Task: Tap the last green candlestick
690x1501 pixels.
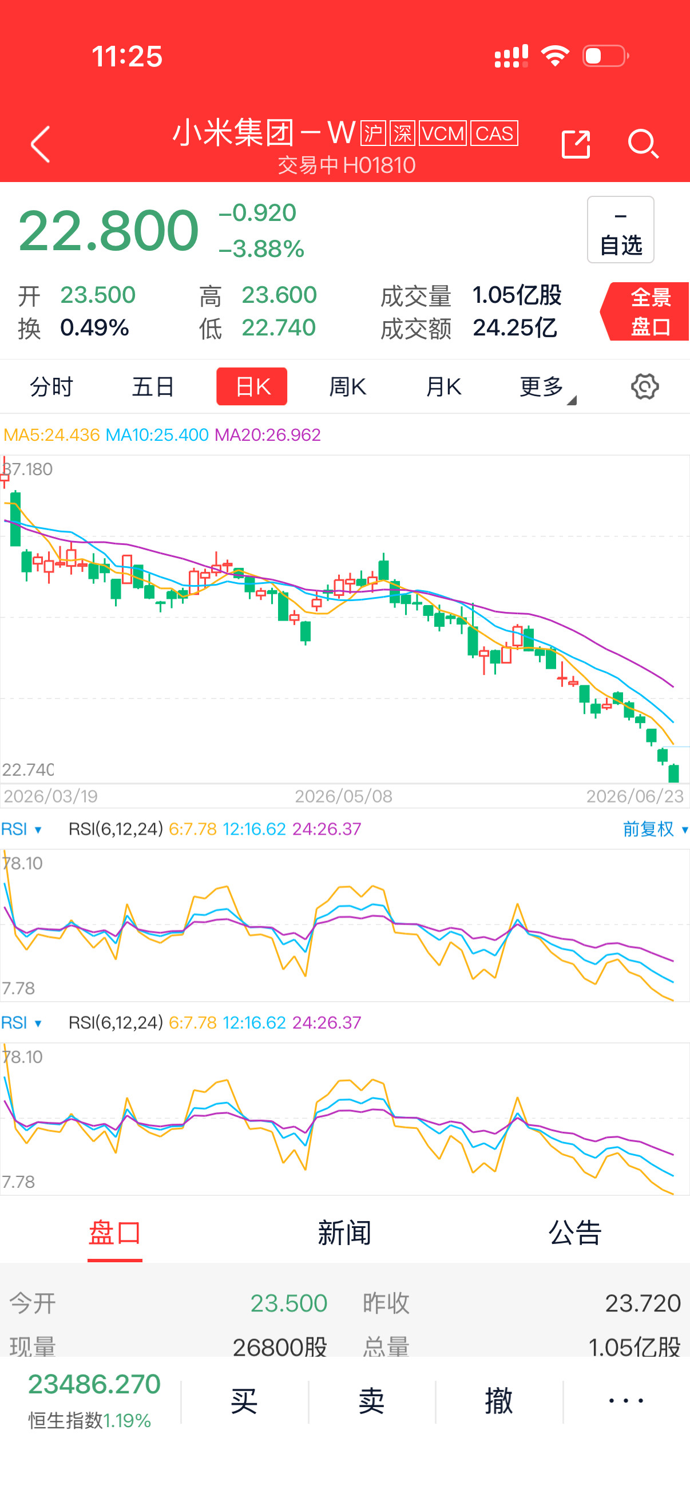Action: point(674,773)
